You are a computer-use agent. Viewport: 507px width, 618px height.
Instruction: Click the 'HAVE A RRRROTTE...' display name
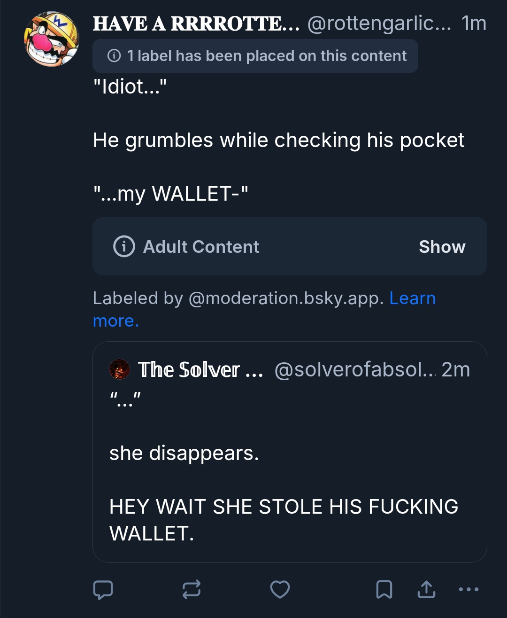click(196, 23)
